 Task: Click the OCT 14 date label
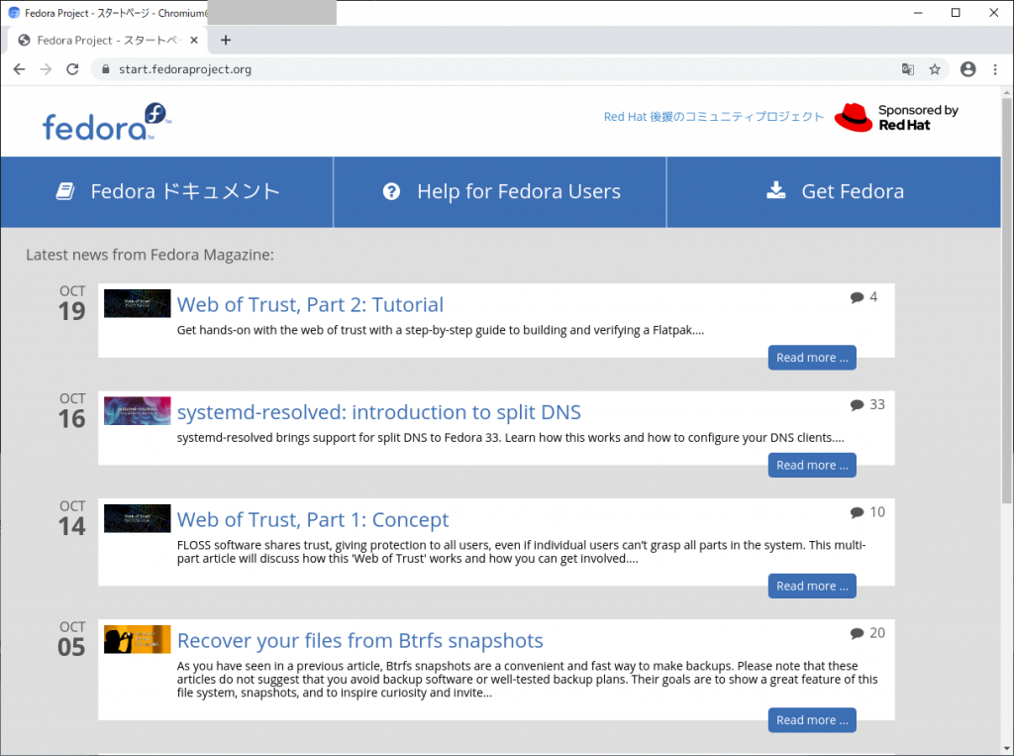tap(71, 518)
